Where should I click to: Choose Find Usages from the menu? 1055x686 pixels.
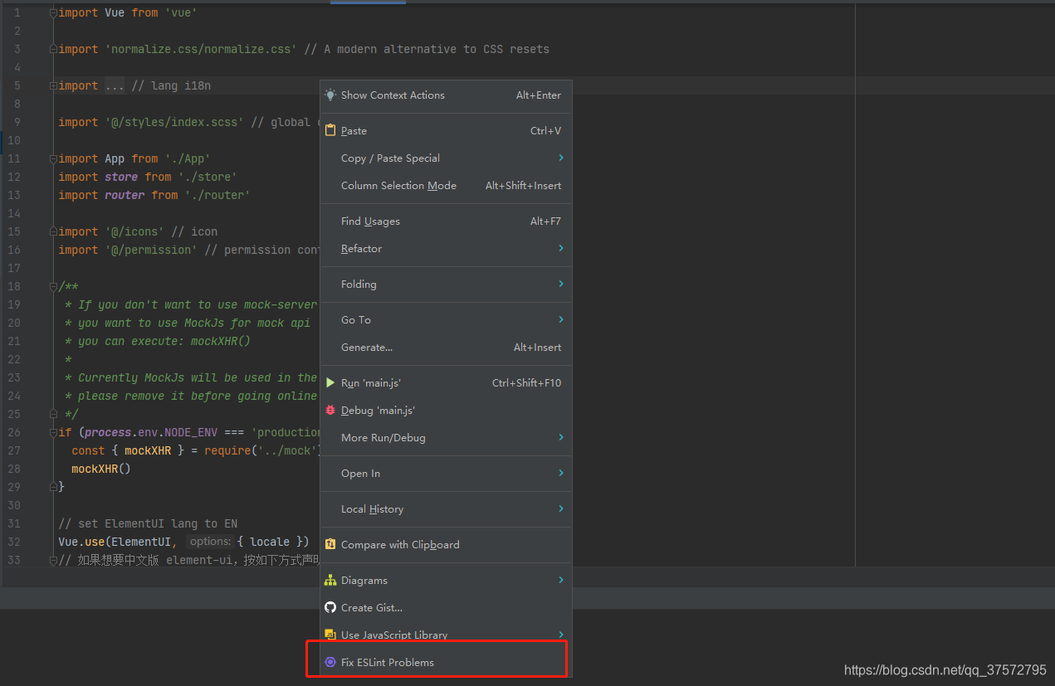coord(370,221)
